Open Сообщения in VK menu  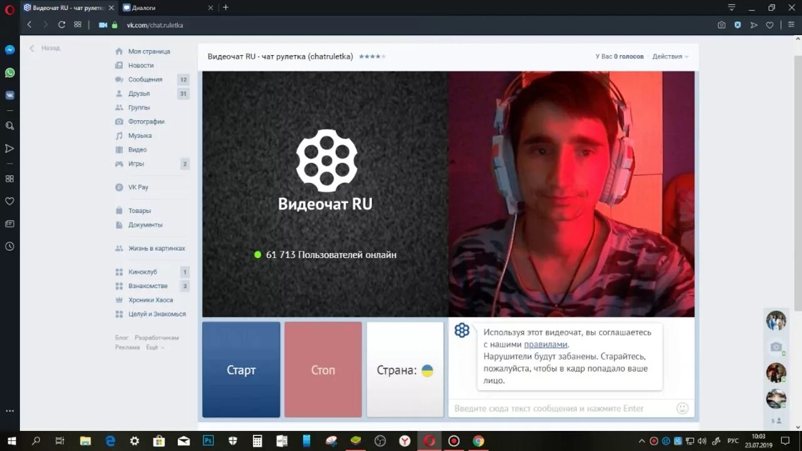click(145, 80)
